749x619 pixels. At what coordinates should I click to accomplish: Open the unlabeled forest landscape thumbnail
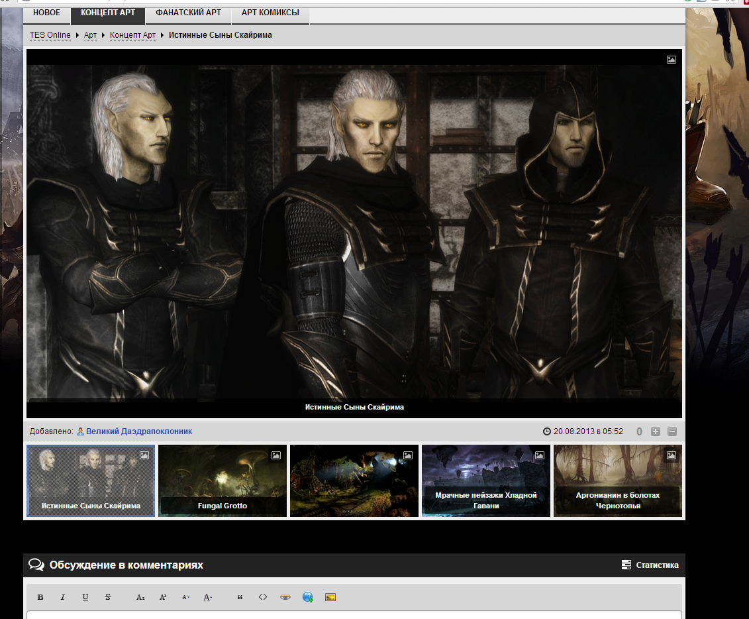click(x=354, y=481)
